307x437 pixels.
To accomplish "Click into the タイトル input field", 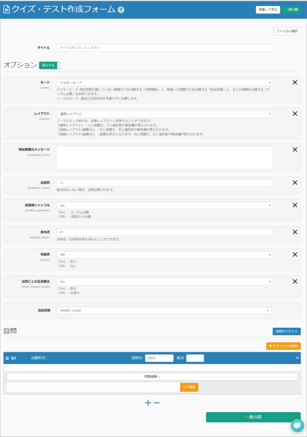I will (164, 48).
